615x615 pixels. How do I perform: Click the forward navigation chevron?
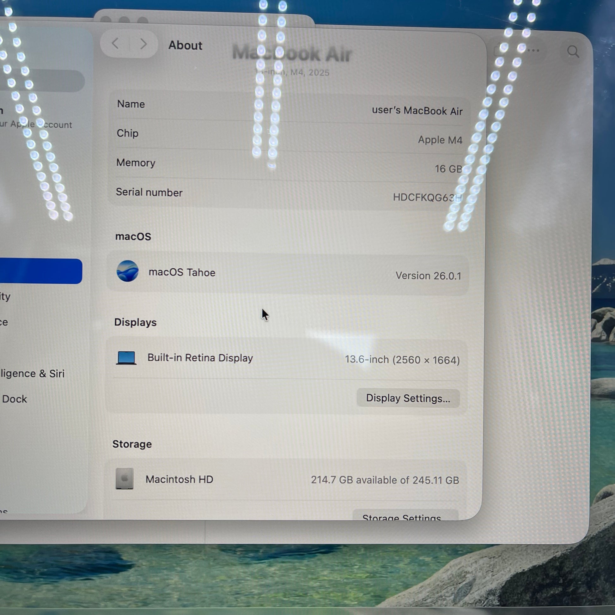[143, 44]
